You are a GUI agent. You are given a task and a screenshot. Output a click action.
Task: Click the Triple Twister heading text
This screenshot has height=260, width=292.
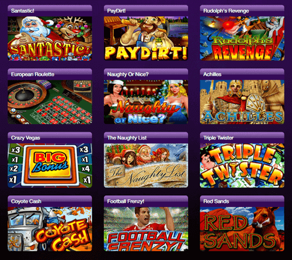pos(218,138)
